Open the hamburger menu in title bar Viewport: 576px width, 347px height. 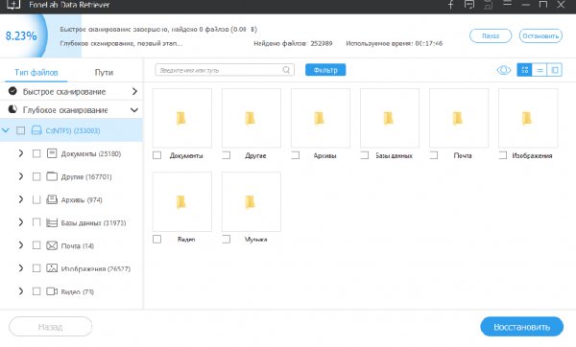(x=507, y=4)
